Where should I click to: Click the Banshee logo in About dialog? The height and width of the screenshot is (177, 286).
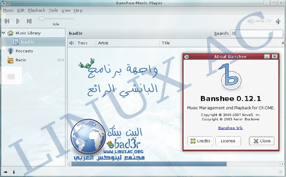pos(231,76)
